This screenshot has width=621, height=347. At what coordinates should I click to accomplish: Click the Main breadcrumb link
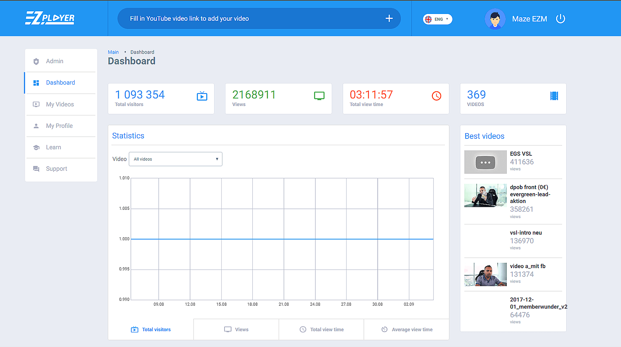[113, 52]
